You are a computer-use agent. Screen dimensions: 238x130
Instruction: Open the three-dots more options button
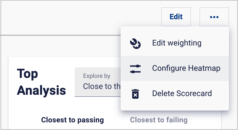pos(214,17)
